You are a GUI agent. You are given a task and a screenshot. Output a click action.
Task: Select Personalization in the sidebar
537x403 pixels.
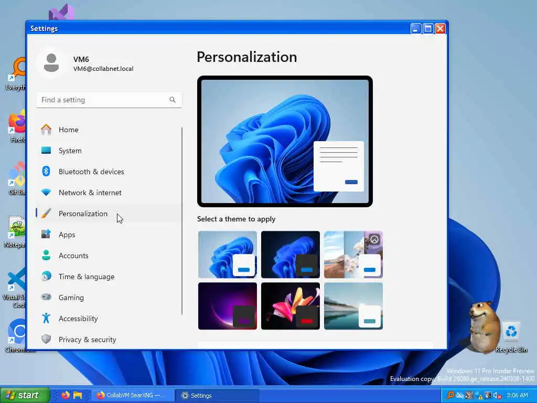(109, 214)
